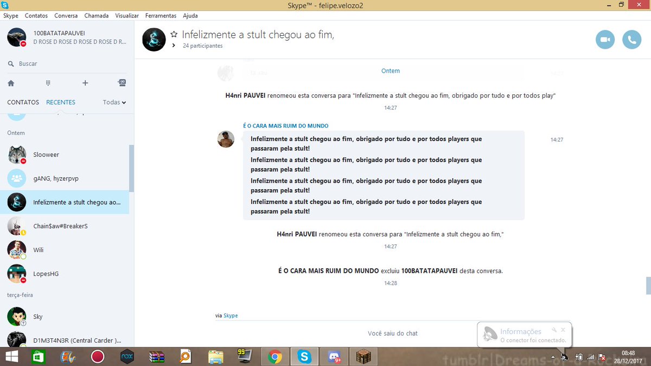
Task: Open the Informações balloon settings wrench
Action: click(554, 329)
